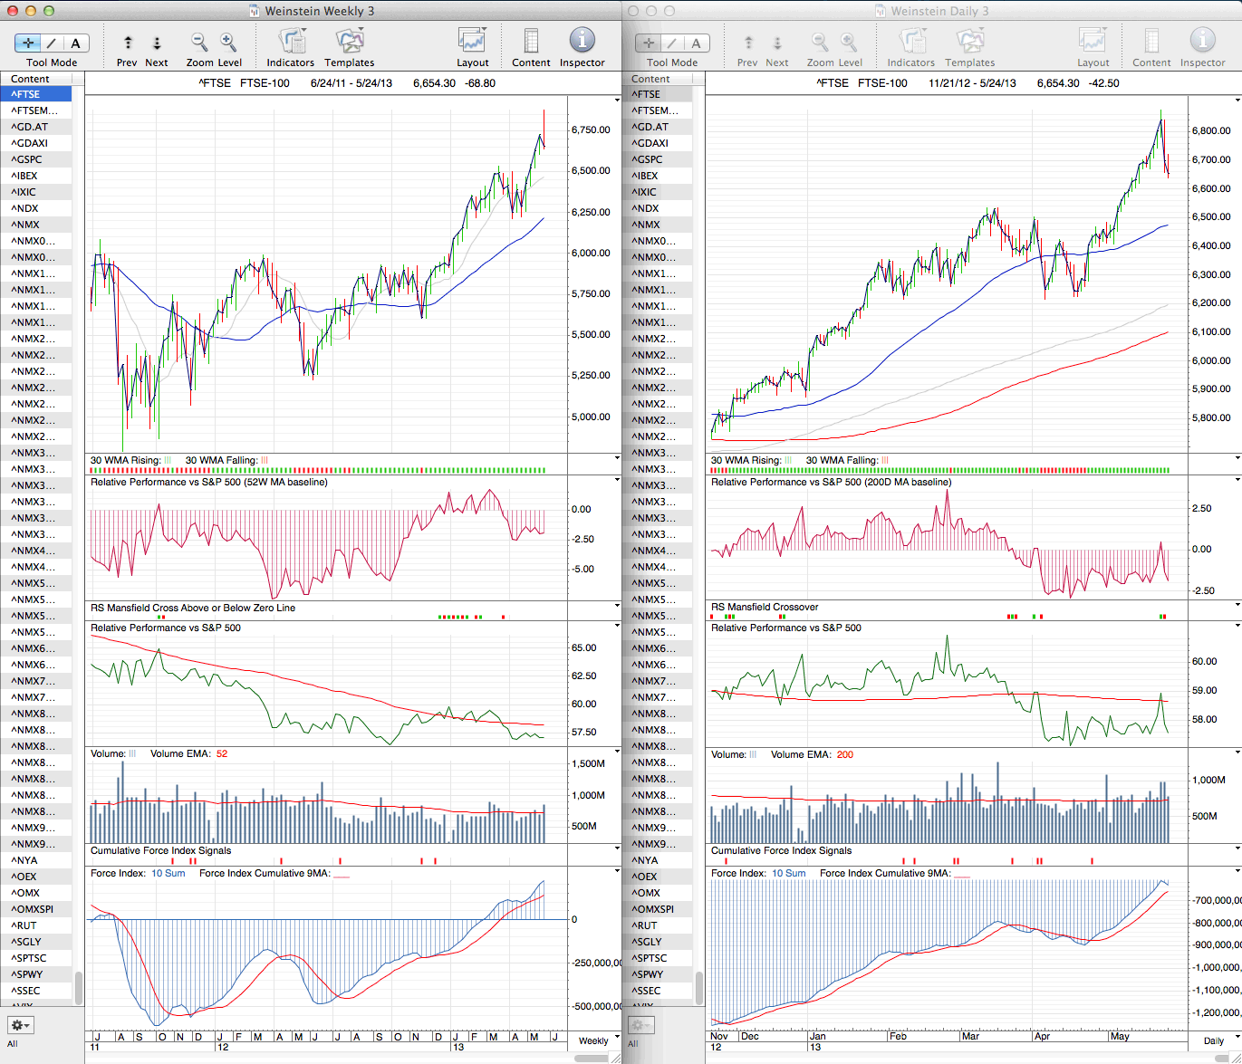Image resolution: width=1242 pixels, height=1064 pixels.
Task: Click the Weekly symbol list vertical scrollbar
Action: pos(79,987)
